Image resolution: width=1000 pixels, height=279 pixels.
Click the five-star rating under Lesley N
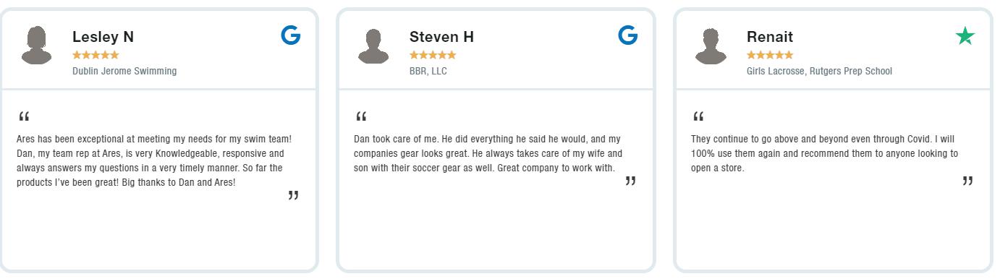tap(96, 55)
